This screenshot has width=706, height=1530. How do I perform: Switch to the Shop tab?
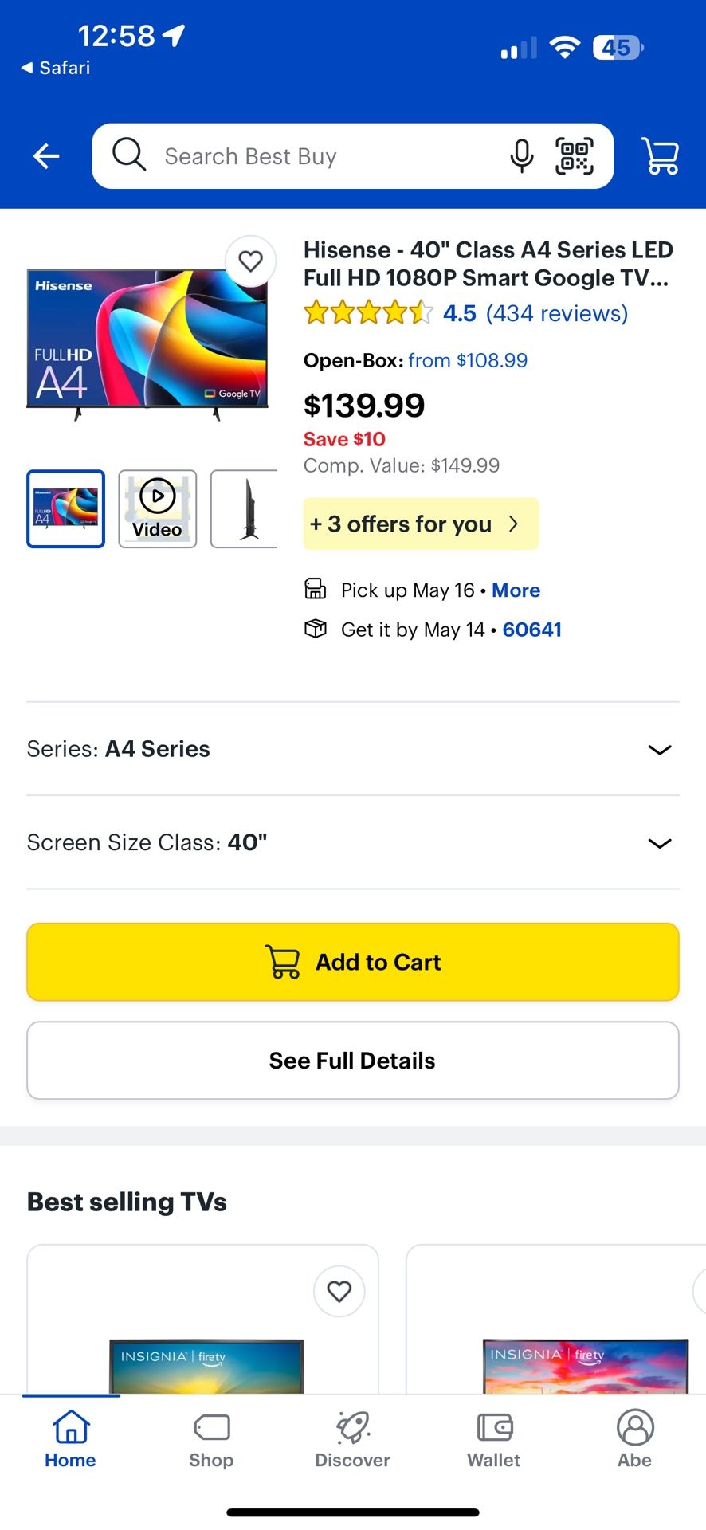[211, 1439]
